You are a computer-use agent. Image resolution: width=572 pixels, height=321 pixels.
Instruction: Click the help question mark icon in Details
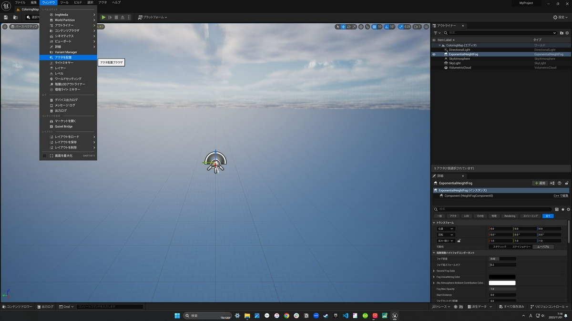pyautogui.click(x=560, y=183)
